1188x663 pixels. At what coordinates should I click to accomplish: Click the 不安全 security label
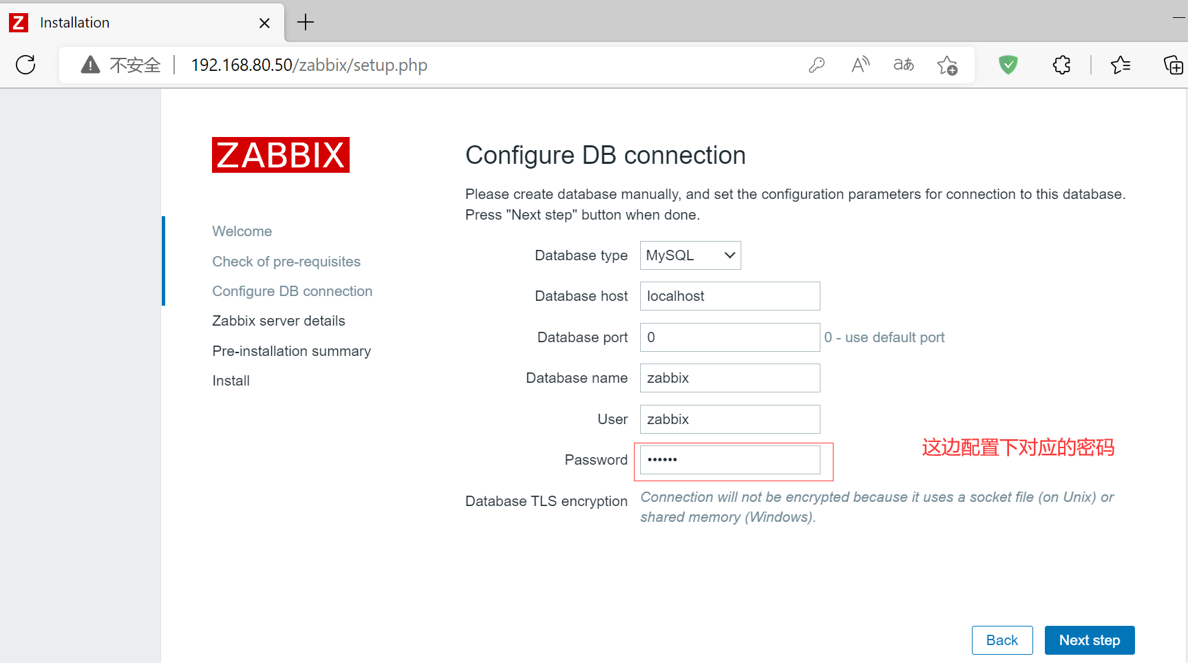(x=135, y=65)
